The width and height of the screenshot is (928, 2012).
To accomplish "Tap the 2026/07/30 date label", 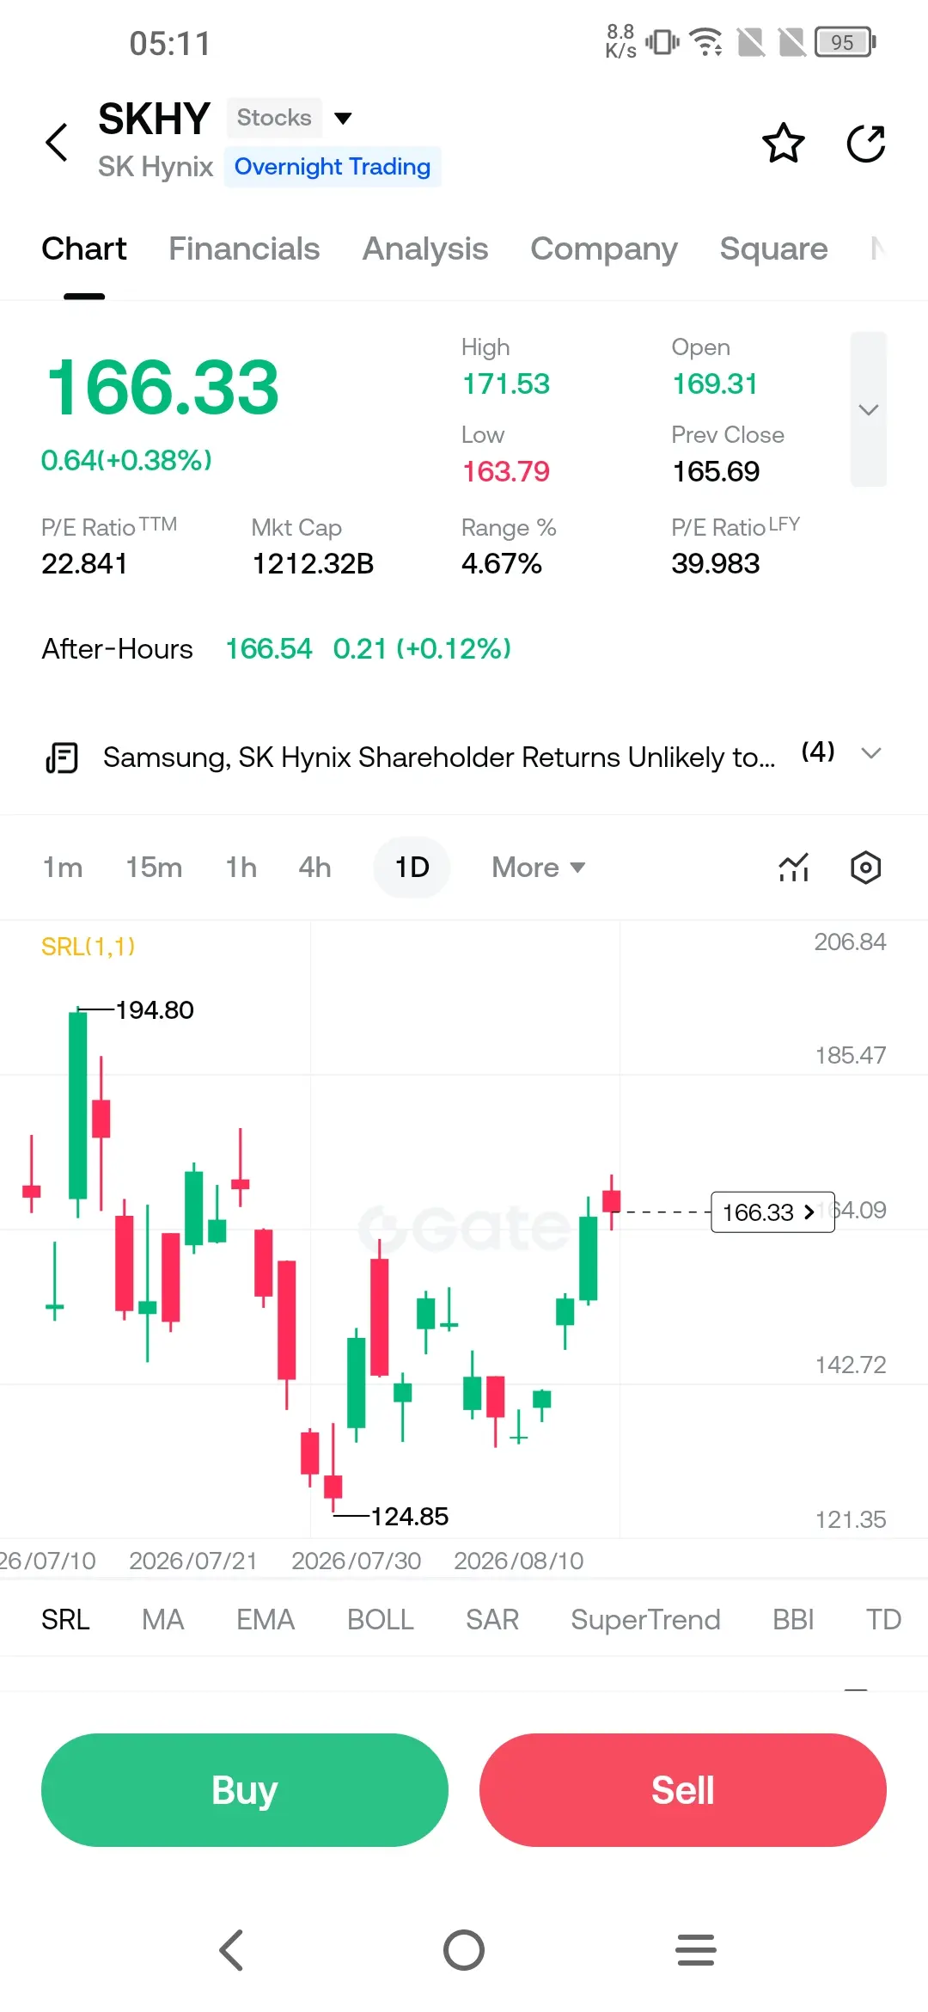I will 356,1561.
